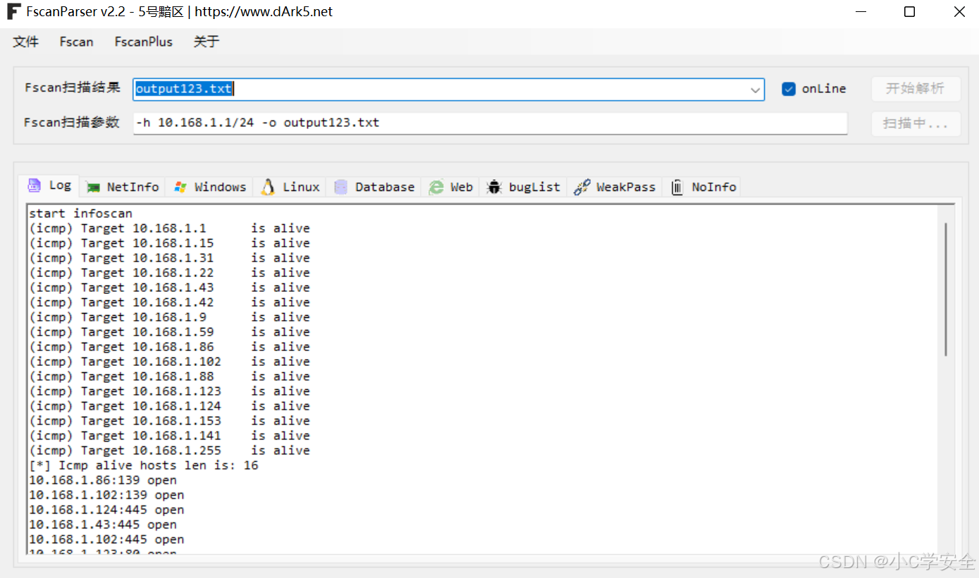The width and height of the screenshot is (979, 578).
Task: Click the NoInfo tab icon
Action: [x=677, y=186]
